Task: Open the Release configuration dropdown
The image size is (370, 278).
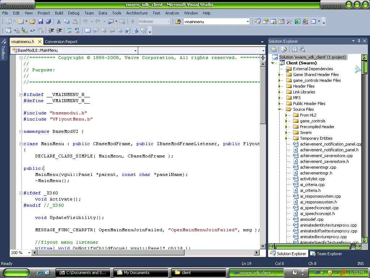Action: [168, 21]
